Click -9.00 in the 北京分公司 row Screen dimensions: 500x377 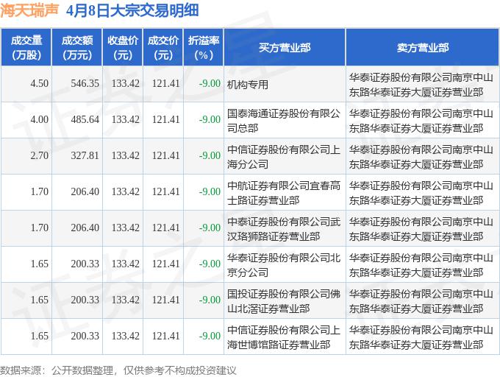(x=210, y=264)
